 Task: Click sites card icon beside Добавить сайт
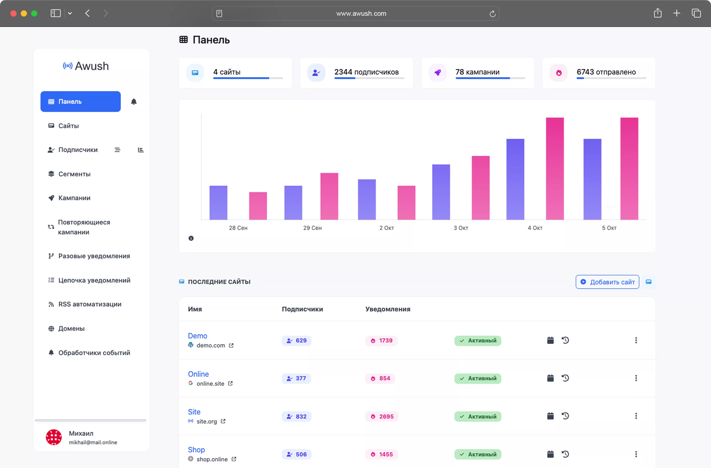(648, 282)
